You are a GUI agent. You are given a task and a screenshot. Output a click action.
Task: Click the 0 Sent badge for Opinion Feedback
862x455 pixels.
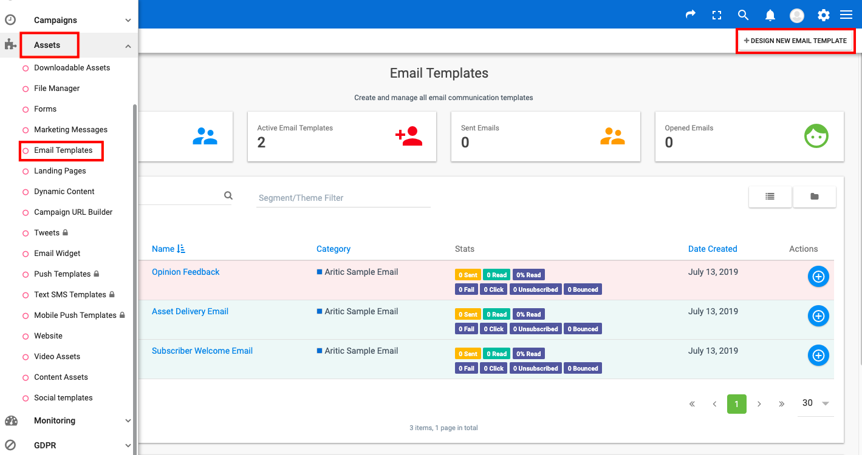pyautogui.click(x=468, y=275)
